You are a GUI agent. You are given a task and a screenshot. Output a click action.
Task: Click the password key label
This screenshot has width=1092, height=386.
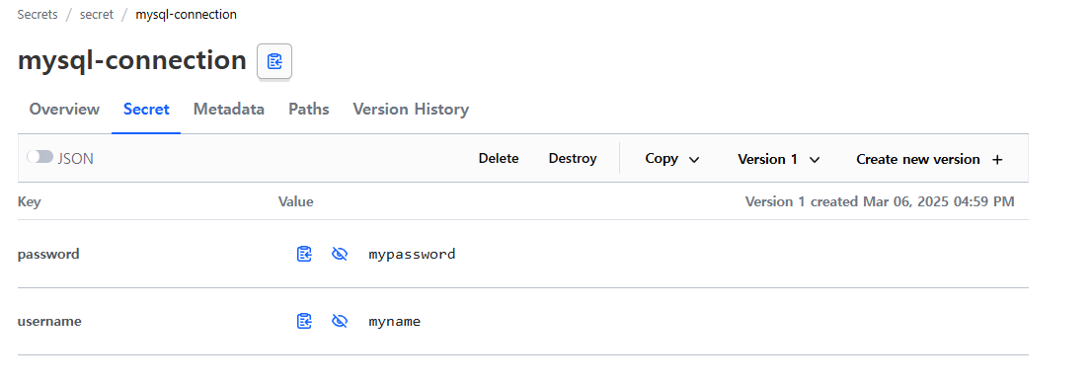coord(48,255)
